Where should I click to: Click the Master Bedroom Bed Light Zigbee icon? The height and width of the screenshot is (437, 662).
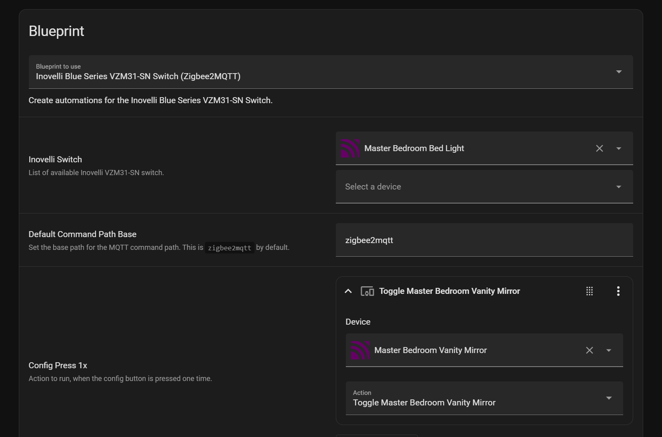point(350,148)
